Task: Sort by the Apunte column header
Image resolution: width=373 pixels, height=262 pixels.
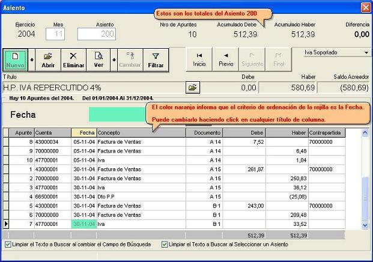Action: click(22, 133)
